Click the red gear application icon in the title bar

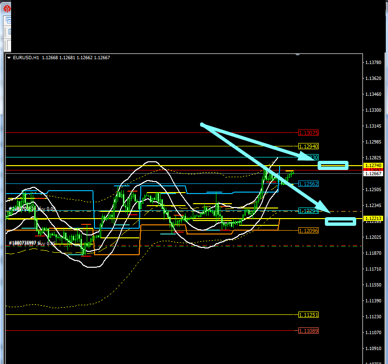[x=7, y=9]
